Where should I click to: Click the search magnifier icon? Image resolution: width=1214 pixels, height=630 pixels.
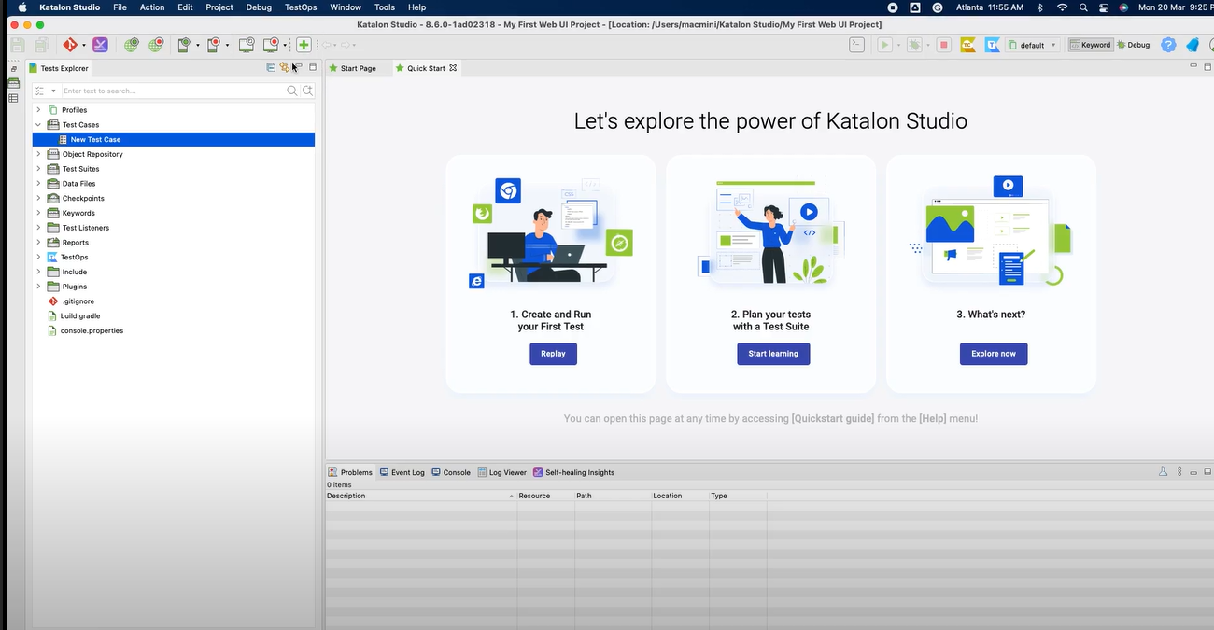[x=292, y=91]
